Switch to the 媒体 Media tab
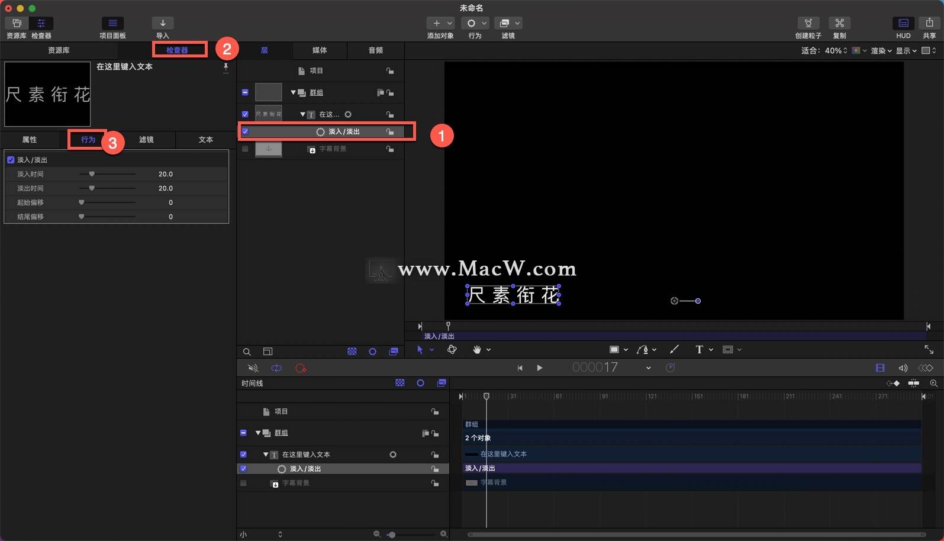The image size is (944, 541). point(320,50)
